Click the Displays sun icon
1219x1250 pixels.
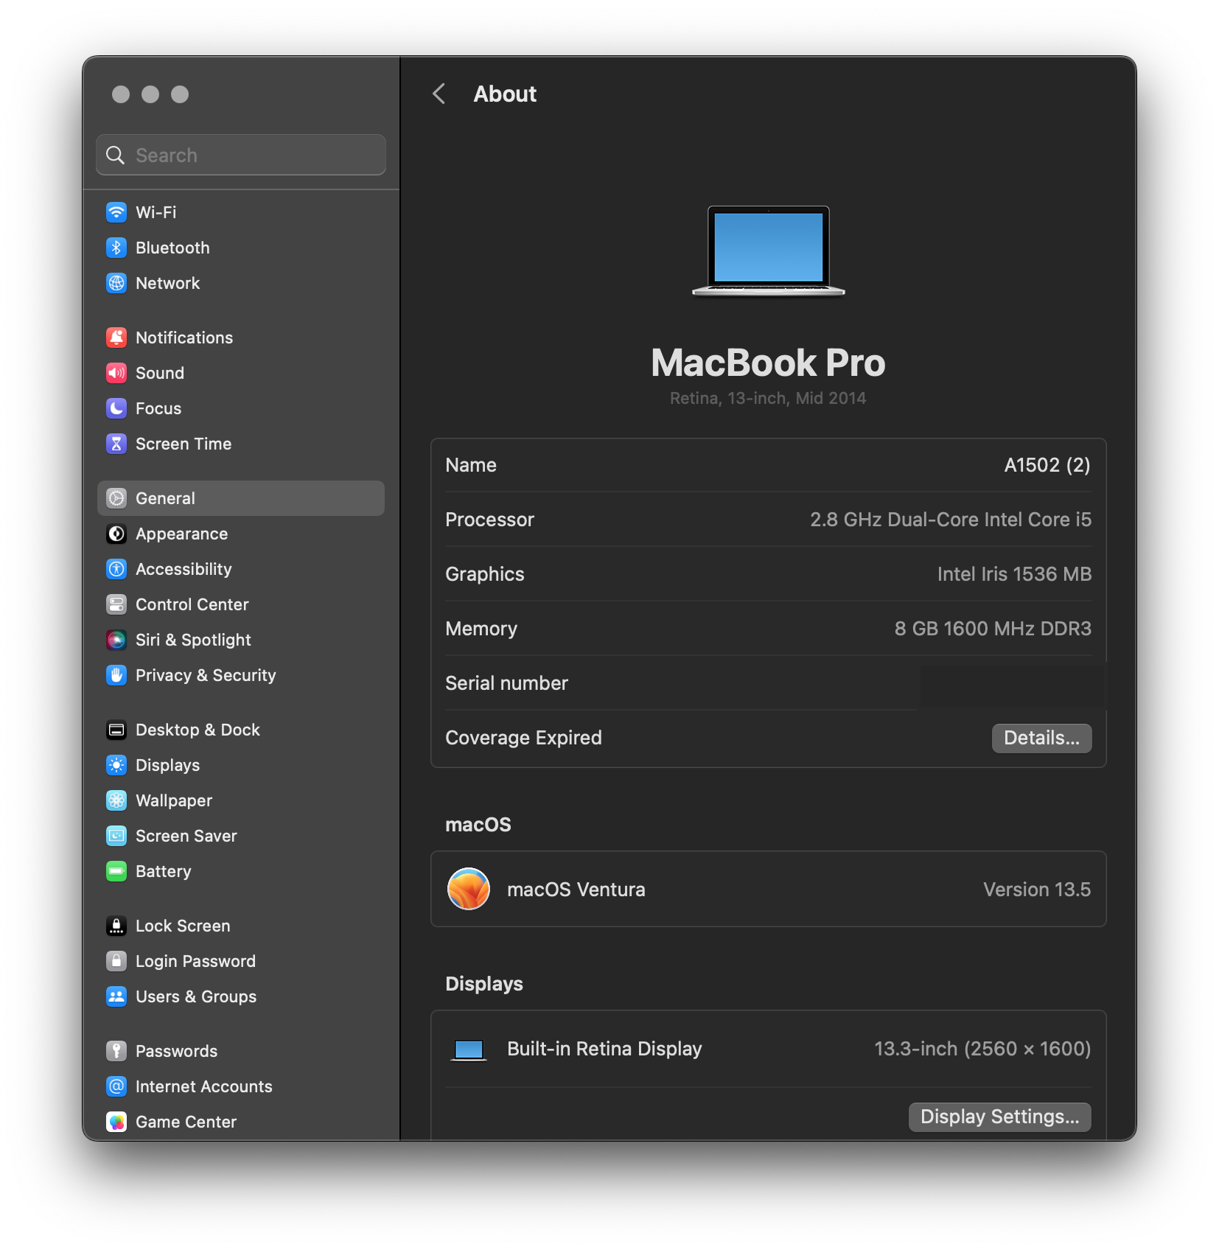tap(116, 765)
